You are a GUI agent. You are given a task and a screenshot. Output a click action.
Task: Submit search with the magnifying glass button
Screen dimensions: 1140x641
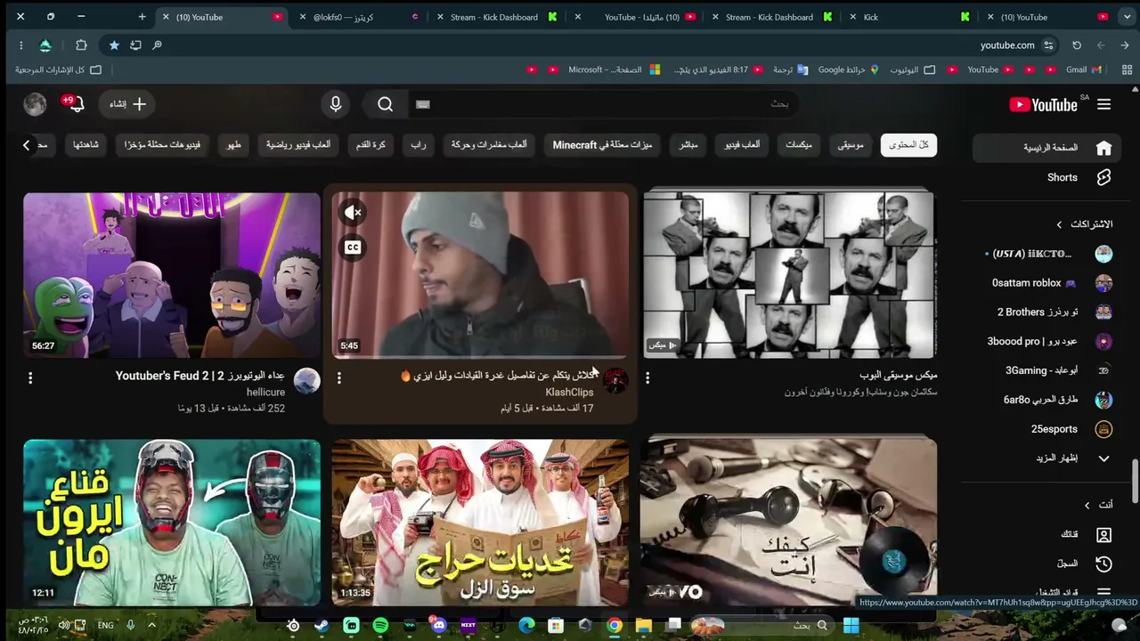pos(385,104)
